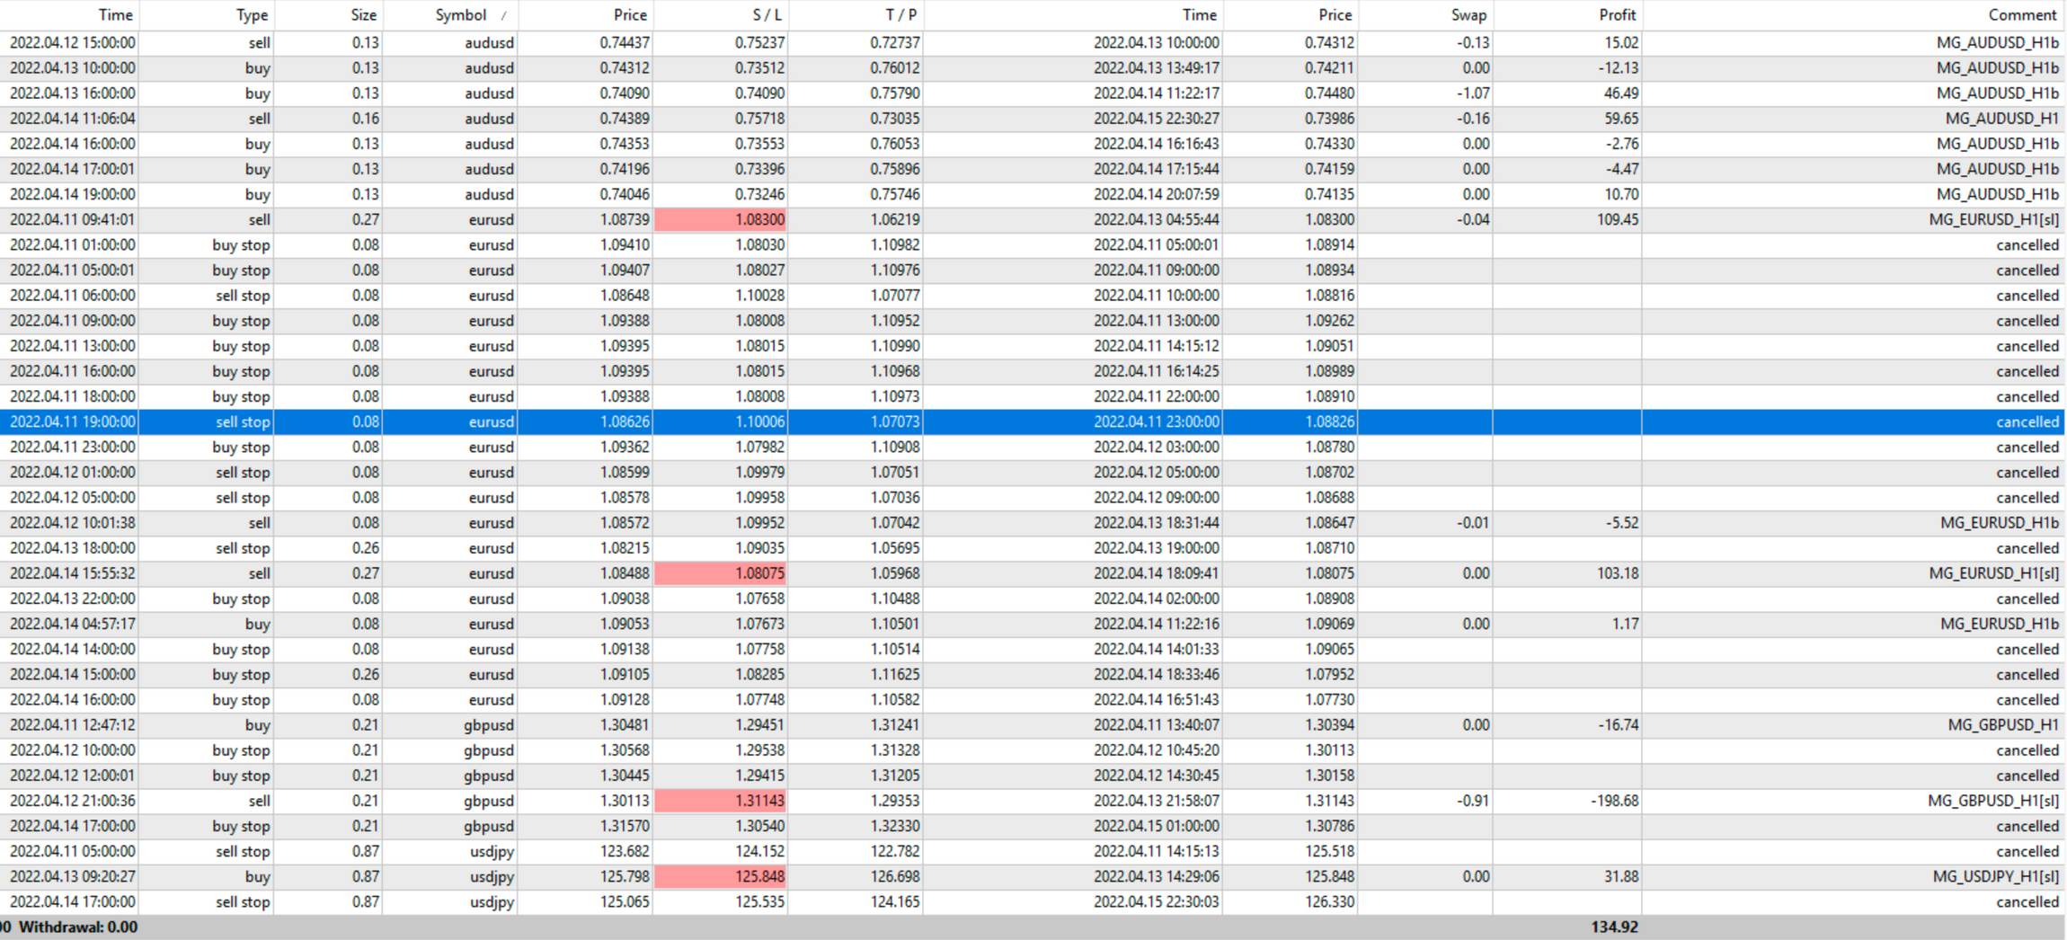Sort by the Profit column header
The height and width of the screenshot is (940, 2067).
(1618, 15)
